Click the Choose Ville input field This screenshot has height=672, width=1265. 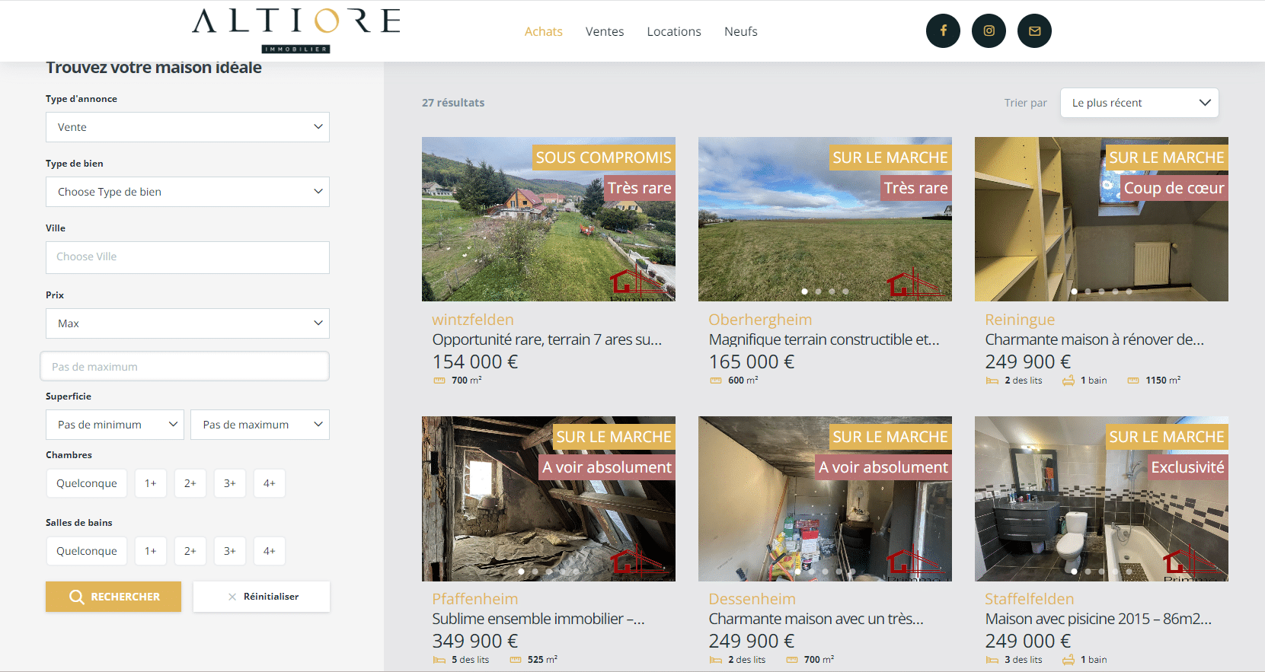pos(187,257)
